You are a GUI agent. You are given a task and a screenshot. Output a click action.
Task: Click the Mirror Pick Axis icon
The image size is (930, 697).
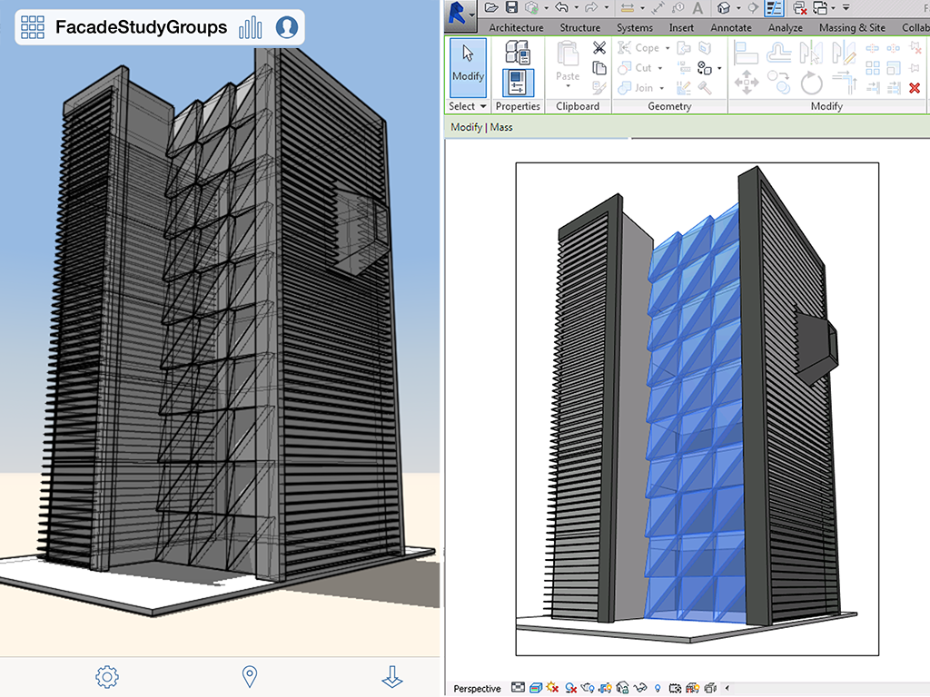coord(811,52)
